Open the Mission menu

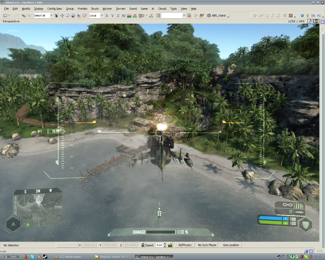(107, 9)
